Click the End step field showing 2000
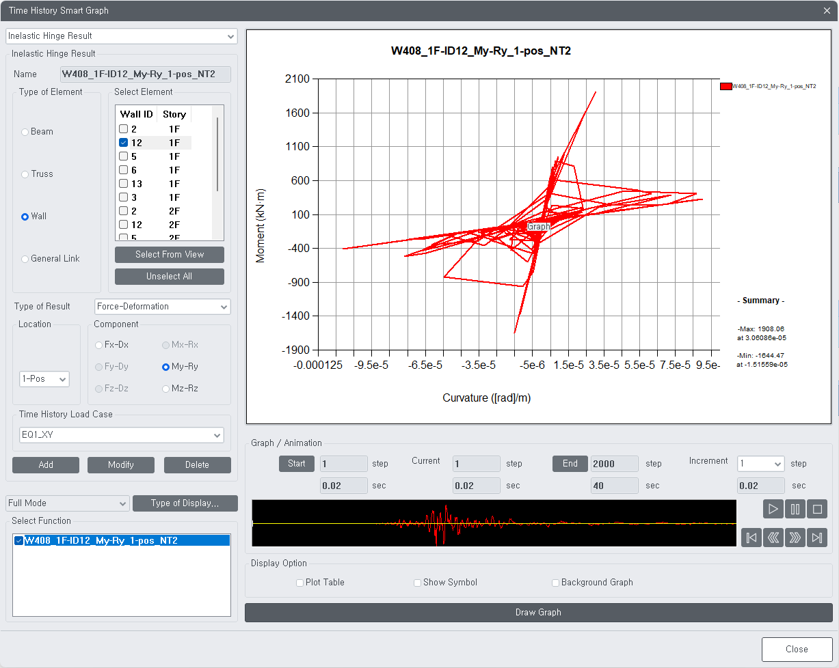 click(615, 464)
